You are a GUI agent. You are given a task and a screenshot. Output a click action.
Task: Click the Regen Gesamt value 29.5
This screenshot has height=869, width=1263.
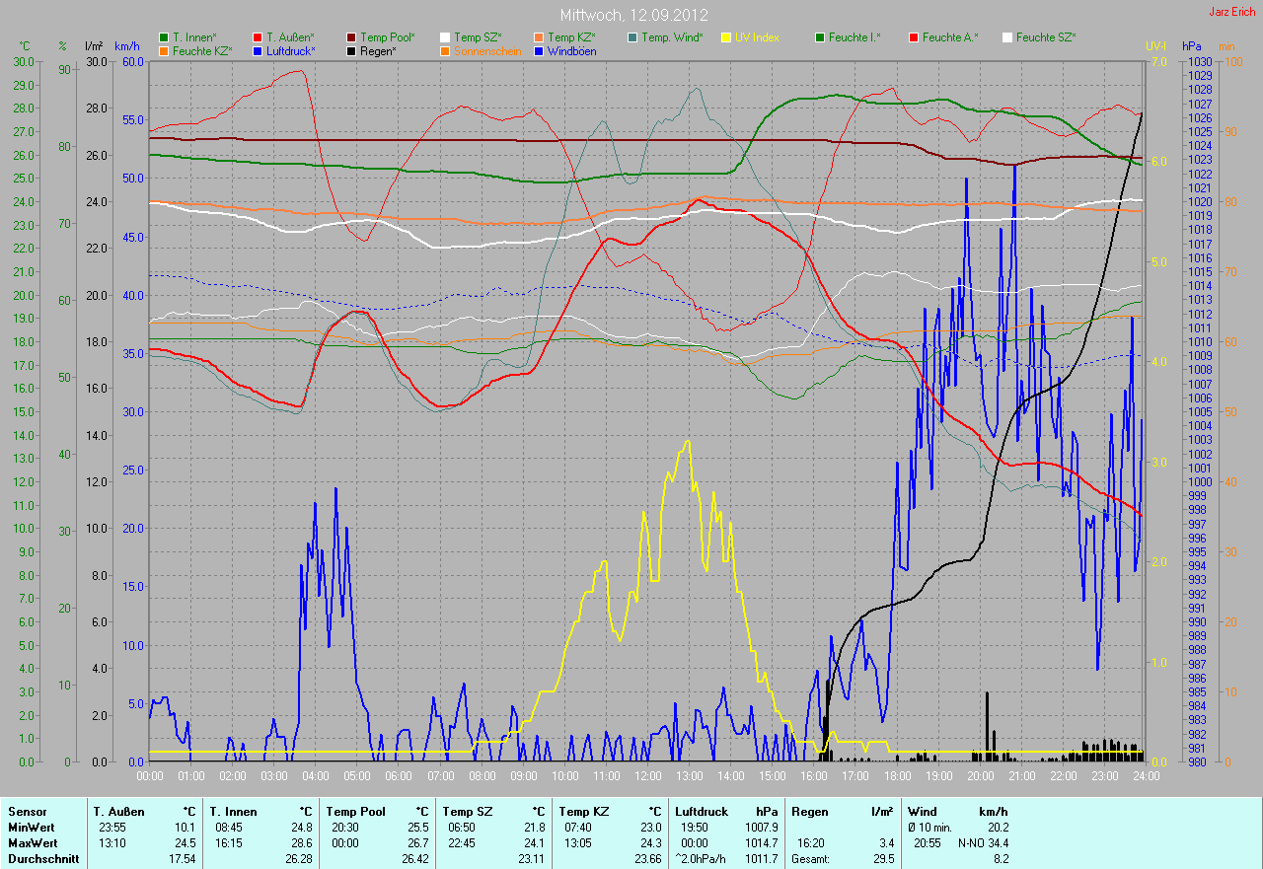(883, 859)
